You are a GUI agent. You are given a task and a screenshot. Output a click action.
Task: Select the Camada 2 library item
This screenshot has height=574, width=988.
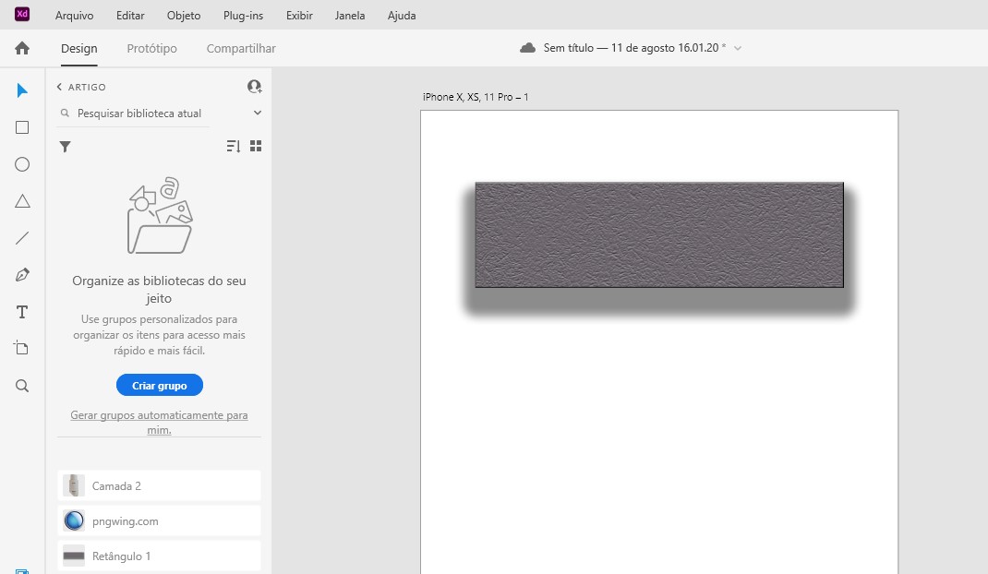tap(159, 485)
